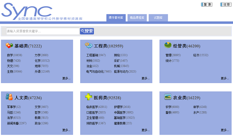Open the 临床医学(42911) category link
233x137 pixels.
click(97, 107)
